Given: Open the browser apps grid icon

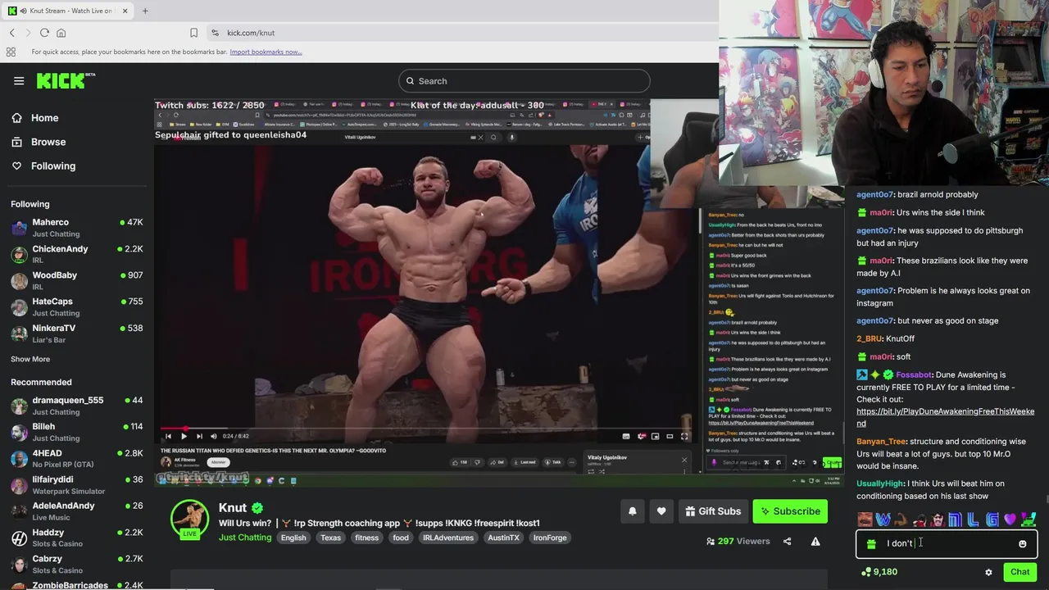Looking at the screenshot, I should pyautogui.click(x=11, y=52).
